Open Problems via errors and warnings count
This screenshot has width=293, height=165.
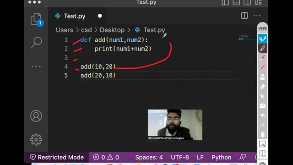click(106, 157)
